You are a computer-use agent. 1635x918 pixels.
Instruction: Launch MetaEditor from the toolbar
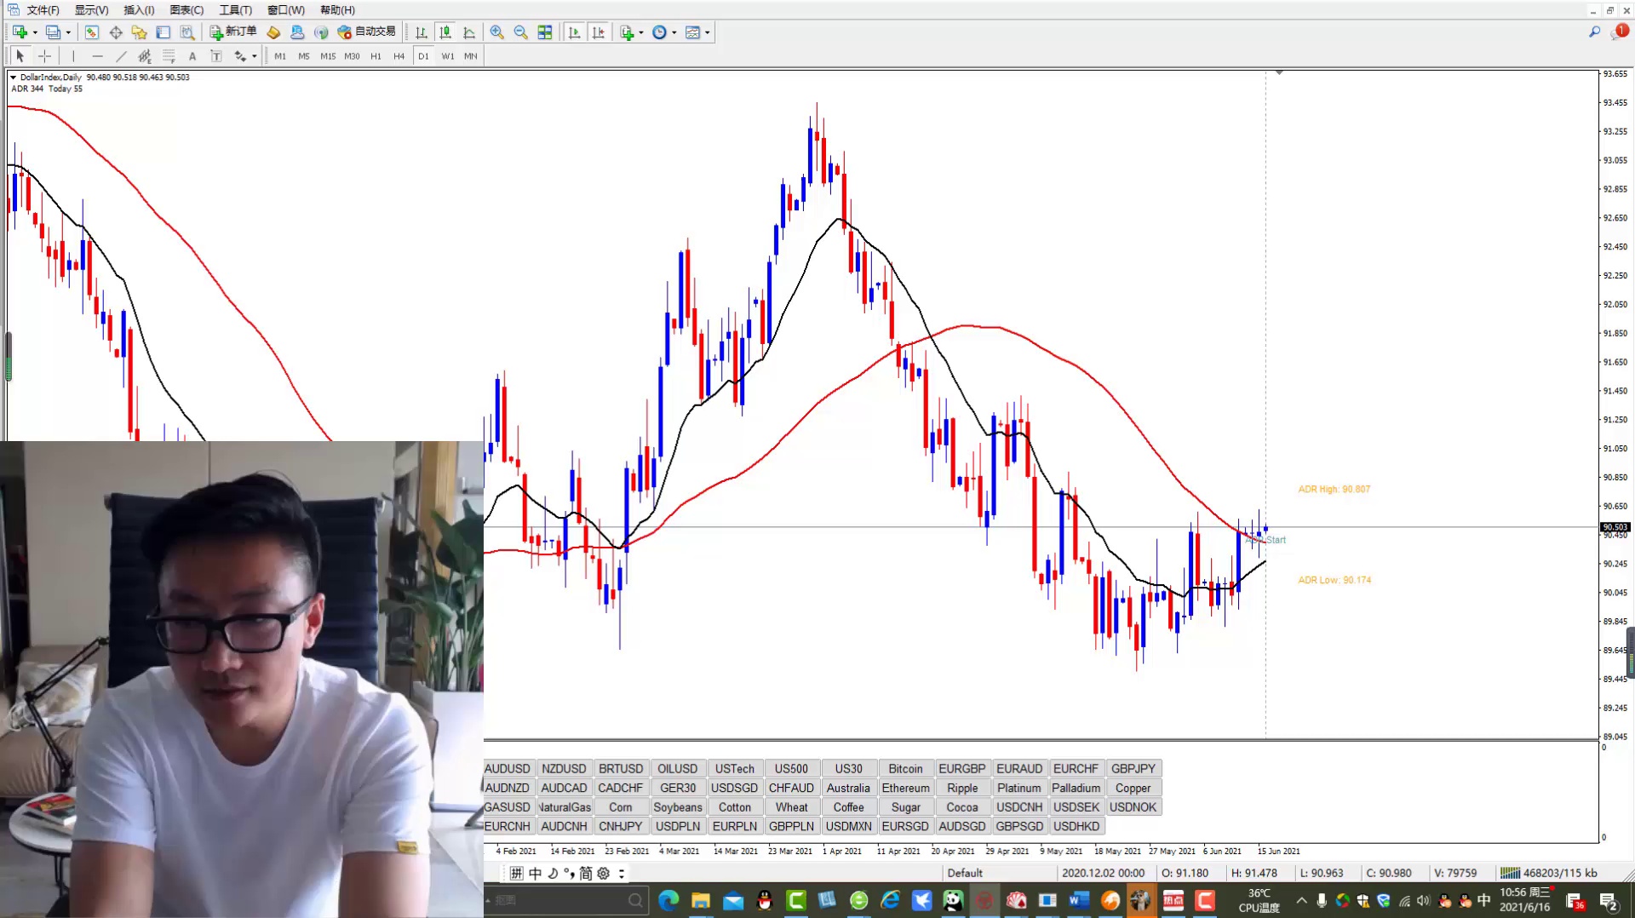point(273,32)
